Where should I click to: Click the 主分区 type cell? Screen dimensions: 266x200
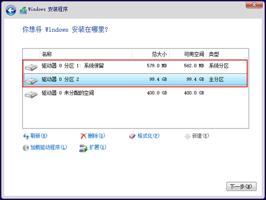(216, 79)
